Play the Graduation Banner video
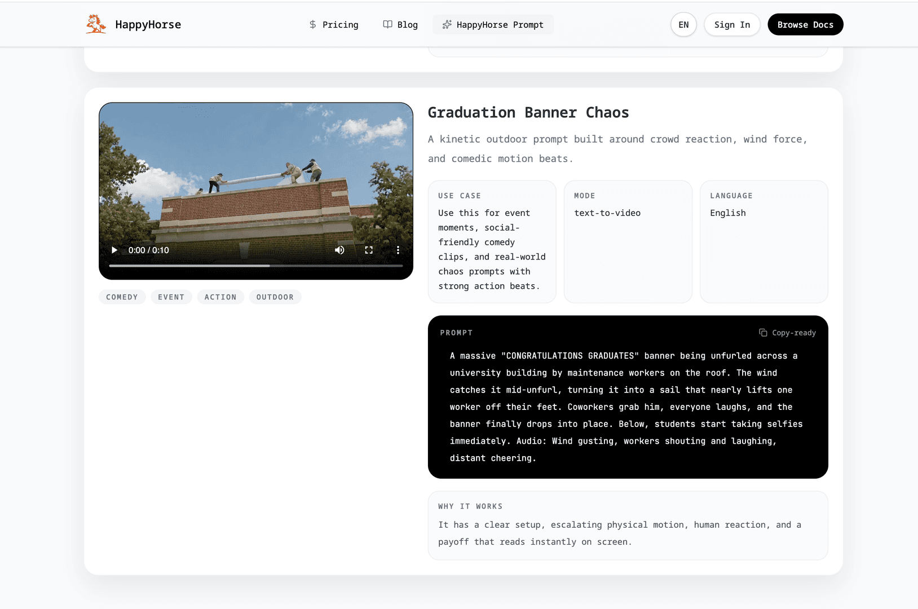The width and height of the screenshot is (918, 609). click(x=114, y=250)
